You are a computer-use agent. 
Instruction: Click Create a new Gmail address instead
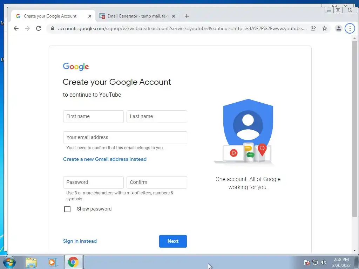click(105, 159)
